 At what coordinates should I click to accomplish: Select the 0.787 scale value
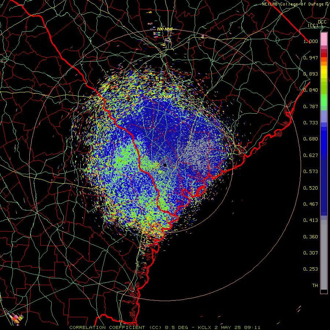tap(311, 106)
